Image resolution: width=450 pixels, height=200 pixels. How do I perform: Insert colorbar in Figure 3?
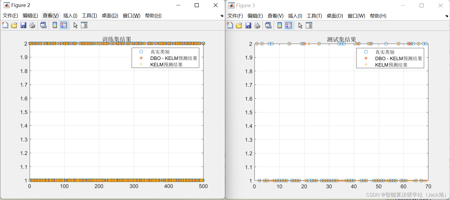click(280, 25)
